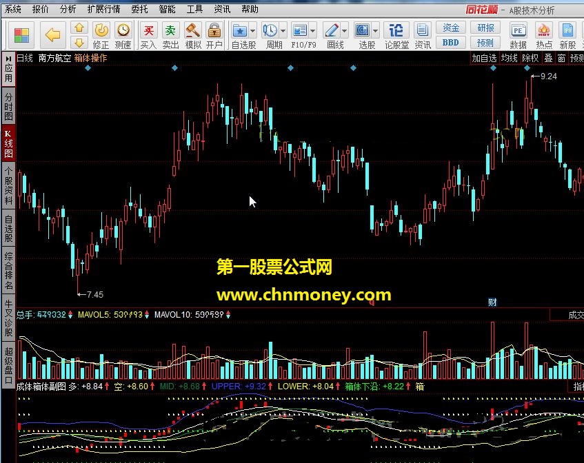
Task: Open the F10/F9 info icon
Action: (300, 30)
